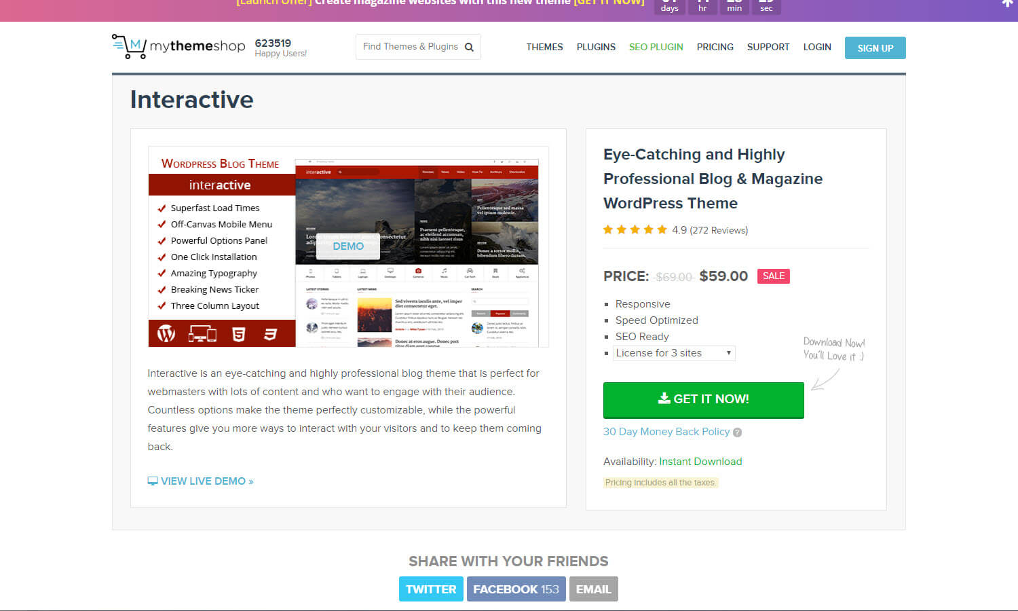The image size is (1018, 611).
Task: Open the License for 3 sites dropdown
Action: point(673,353)
